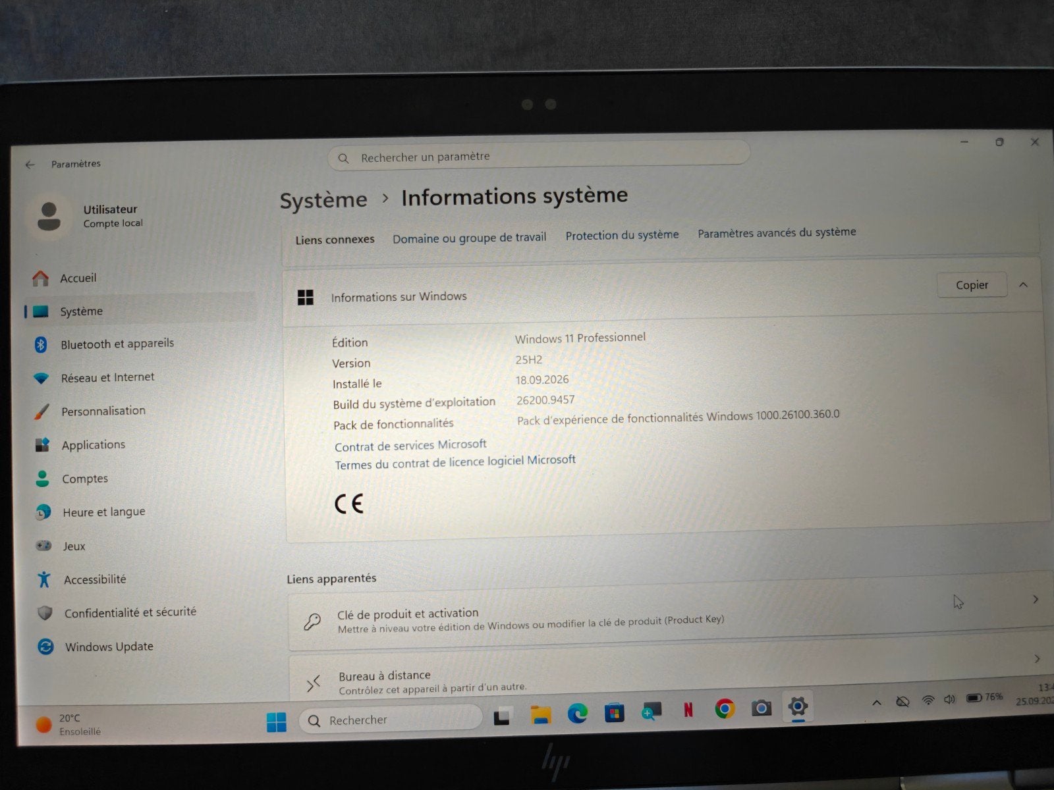Click the version value '25H2'
The height and width of the screenshot is (790, 1054).
coord(528,360)
